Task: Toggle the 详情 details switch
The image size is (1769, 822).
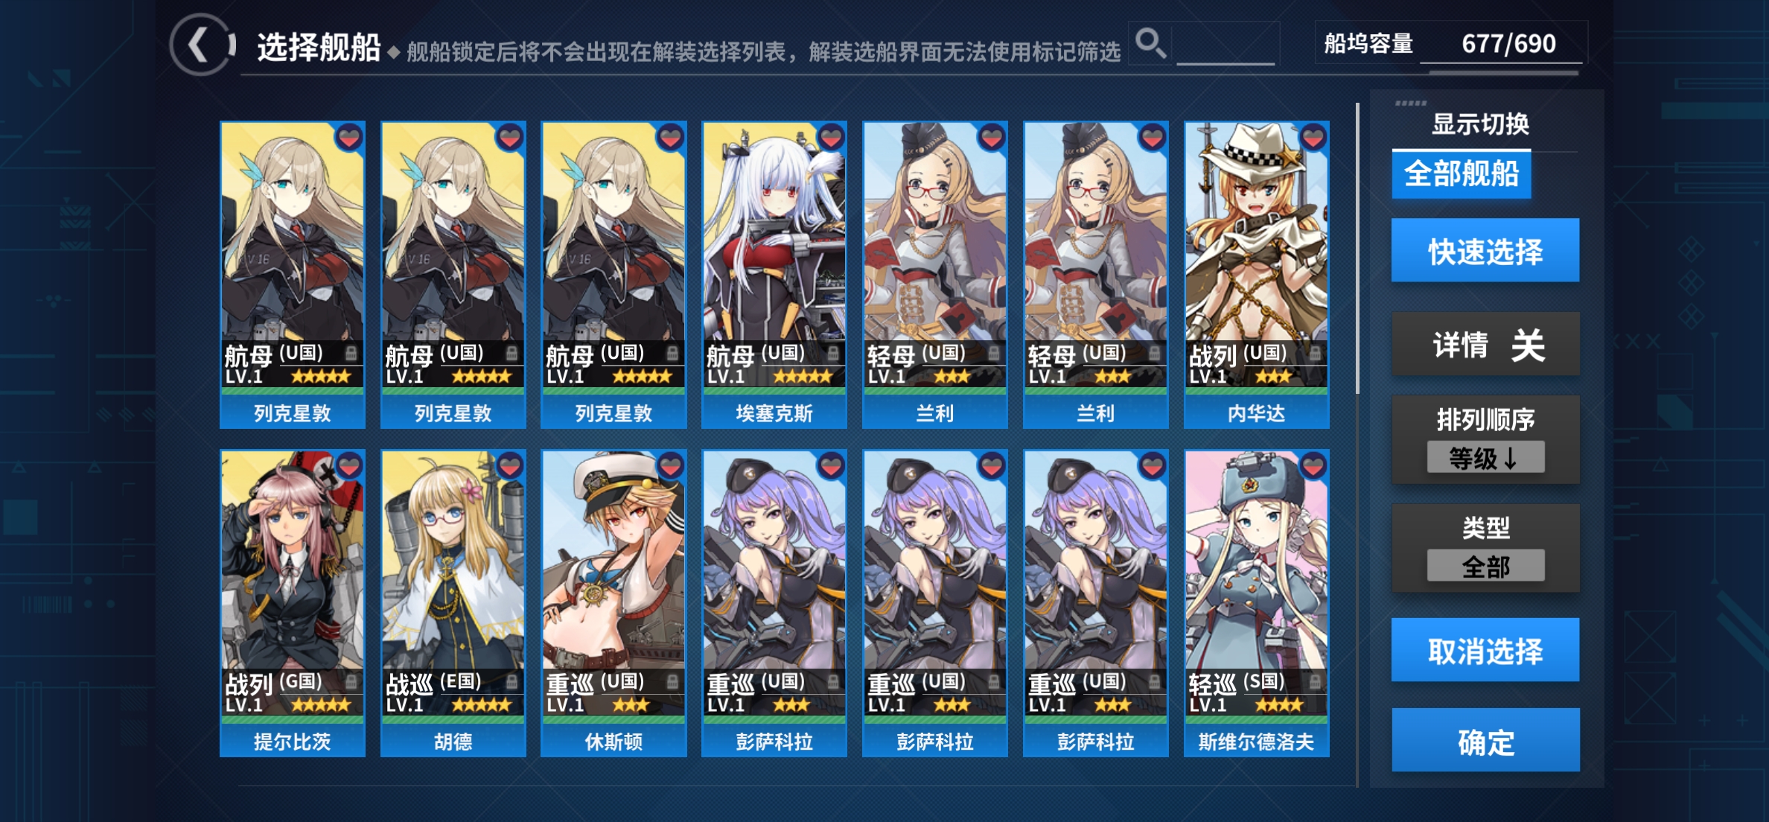Action: pos(1485,345)
